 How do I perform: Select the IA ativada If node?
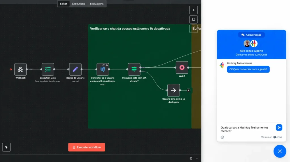click(134, 69)
